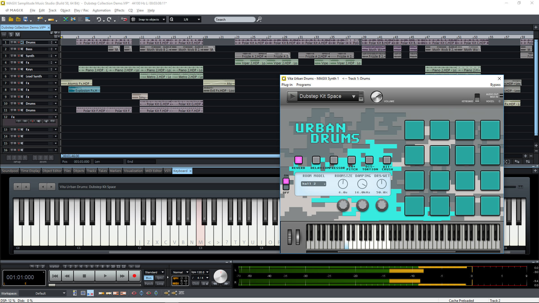Start recording with the red Record button

pyautogui.click(x=134, y=276)
